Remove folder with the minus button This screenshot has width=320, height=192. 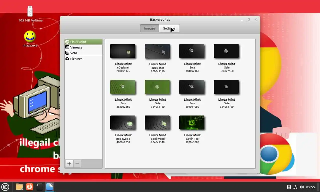(x=77, y=164)
